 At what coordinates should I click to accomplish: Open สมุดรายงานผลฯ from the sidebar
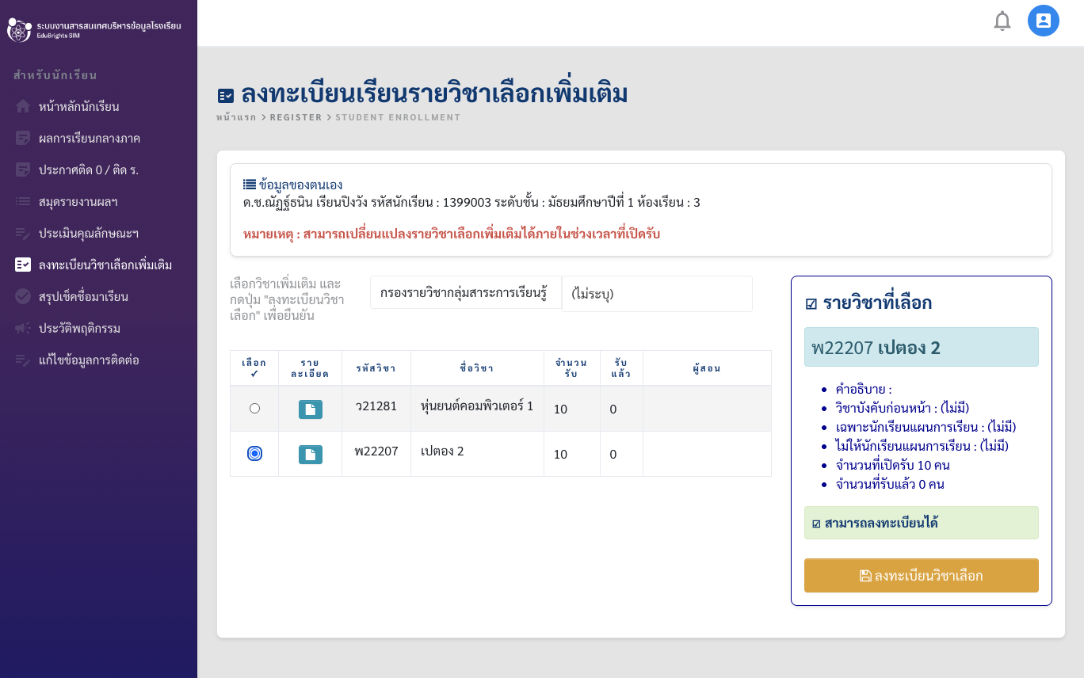(x=78, y=201)
